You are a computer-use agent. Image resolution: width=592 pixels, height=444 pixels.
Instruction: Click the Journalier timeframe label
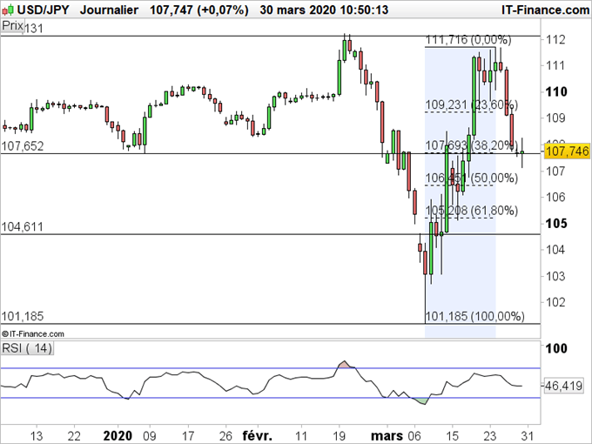109,10
